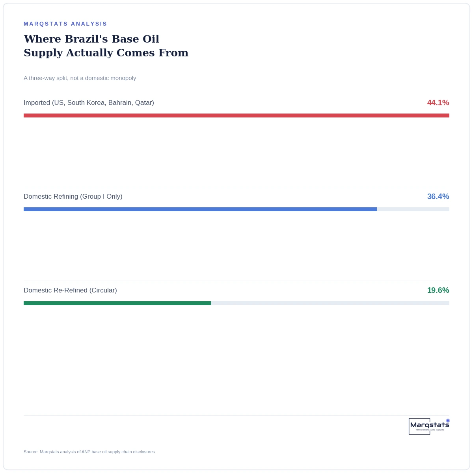The height and width of the screenshot is (473, 473).
Task: Click the 19.6% value
Action: pyautogui.click(x=438, y=290)
